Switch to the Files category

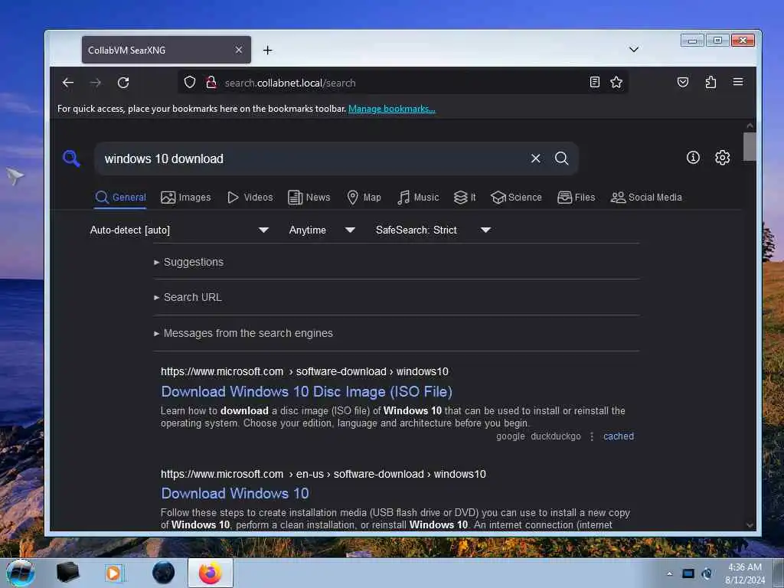576,198
